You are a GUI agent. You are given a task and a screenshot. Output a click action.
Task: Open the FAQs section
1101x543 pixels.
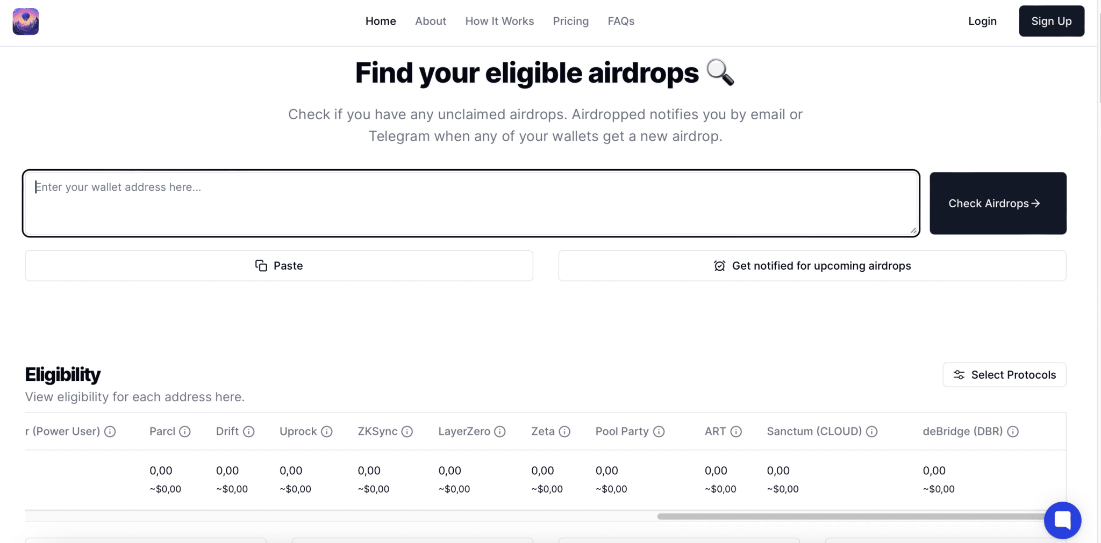[x=621, y=21]
